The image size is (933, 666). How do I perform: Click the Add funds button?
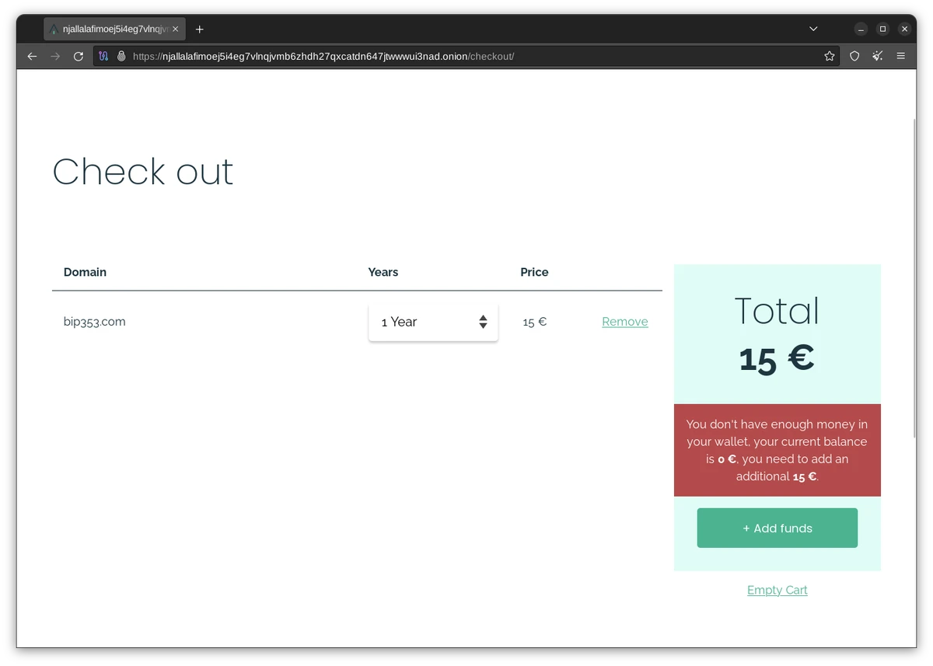[x=777, y=528]
